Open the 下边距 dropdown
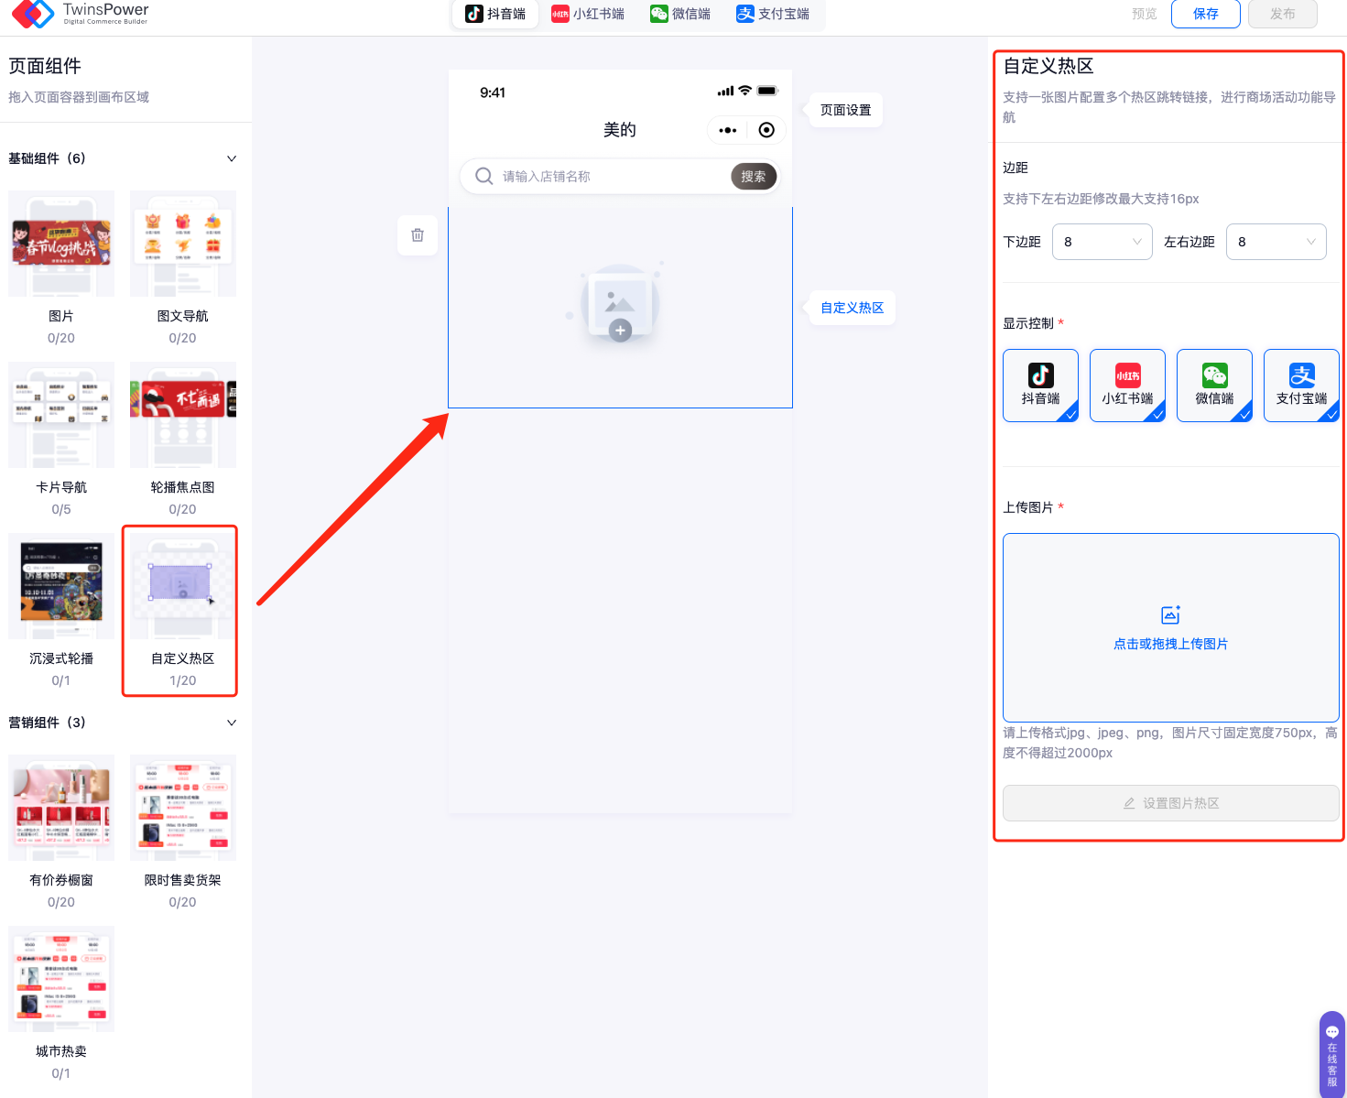 click(x=1102, y=242)
